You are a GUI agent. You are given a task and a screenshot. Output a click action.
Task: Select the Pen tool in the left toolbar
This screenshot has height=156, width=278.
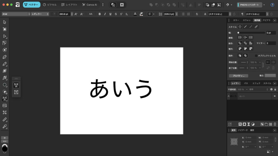5,57
